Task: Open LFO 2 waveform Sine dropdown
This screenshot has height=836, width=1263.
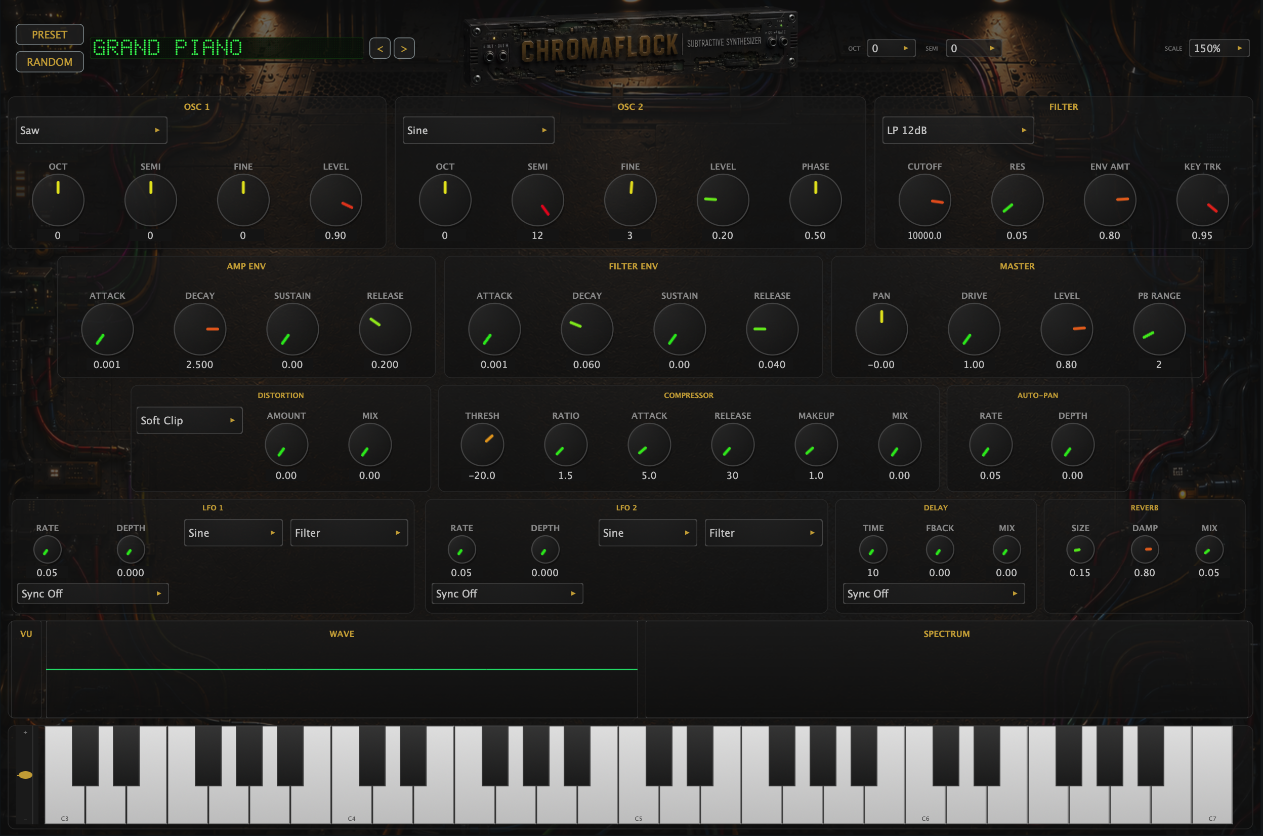Action: click(x=648, y=533)
